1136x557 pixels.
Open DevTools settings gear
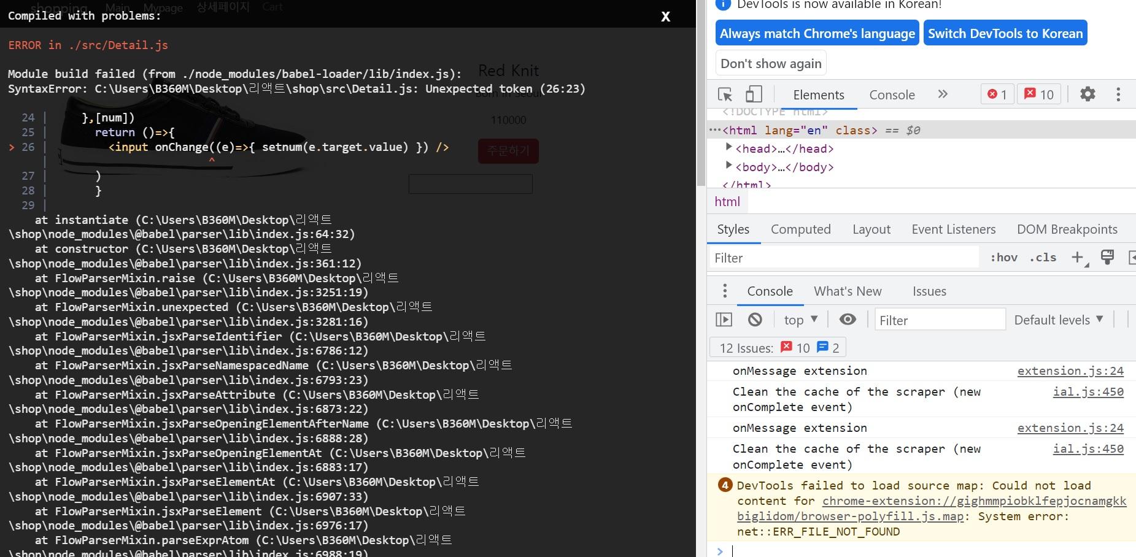click(1088, 94)
